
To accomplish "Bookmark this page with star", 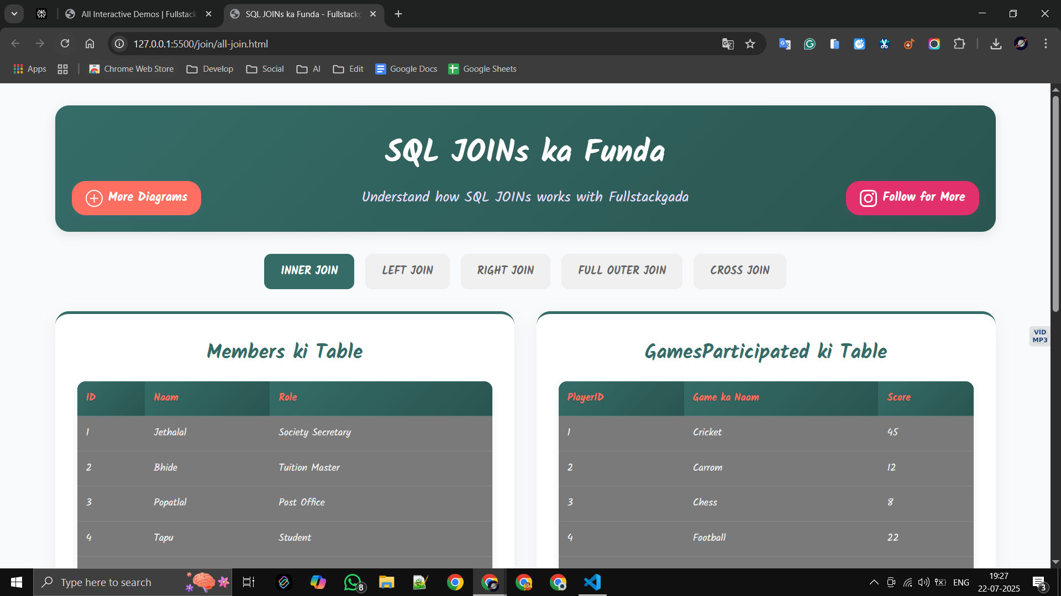I will pos(750,44).
